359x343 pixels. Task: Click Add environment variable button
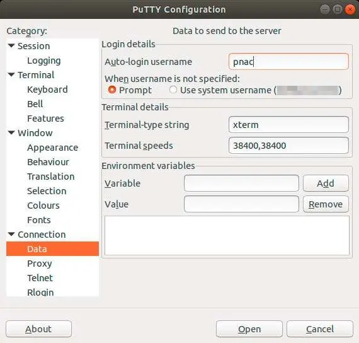pyautogui.click(x=326, y=183)
